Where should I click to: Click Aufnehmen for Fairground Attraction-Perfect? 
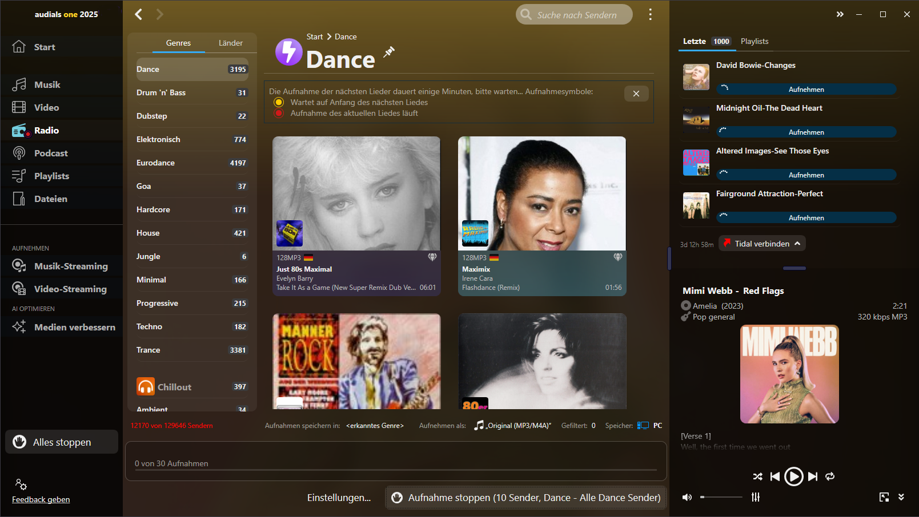806,217
